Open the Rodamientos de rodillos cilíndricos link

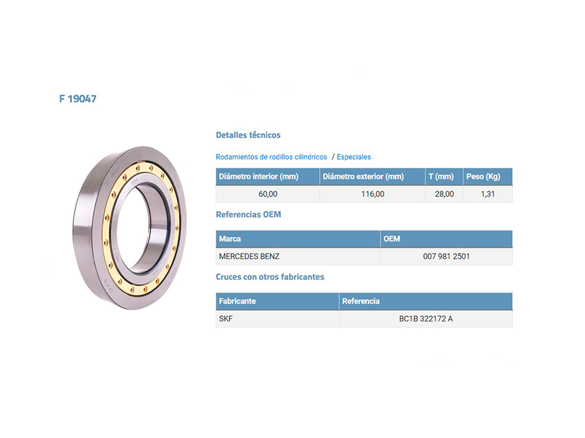(x=271, y=157)
